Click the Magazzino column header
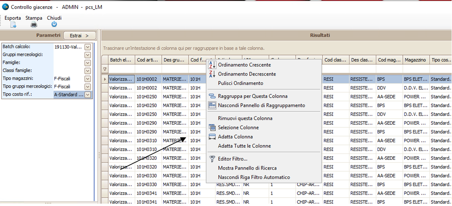Viewport: 452px width, 206px height. pyautogui.click(x=415, y=60)
